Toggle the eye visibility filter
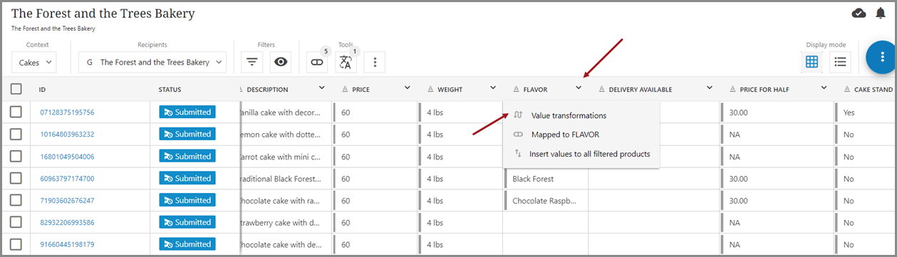The image size is (897, 257). point(281,62)
